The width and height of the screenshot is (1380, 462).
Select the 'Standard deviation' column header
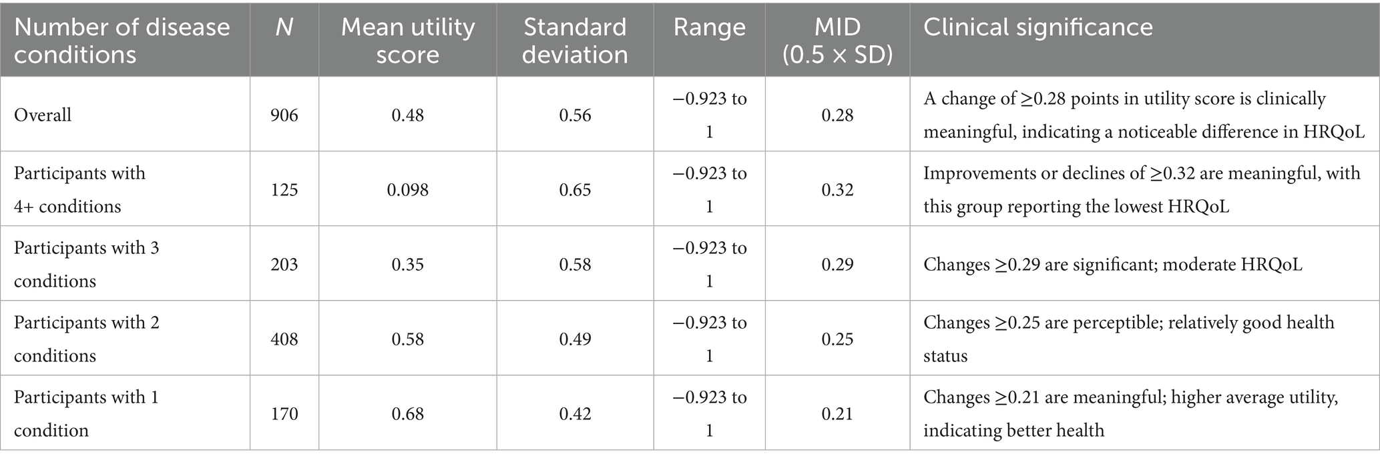575,40
